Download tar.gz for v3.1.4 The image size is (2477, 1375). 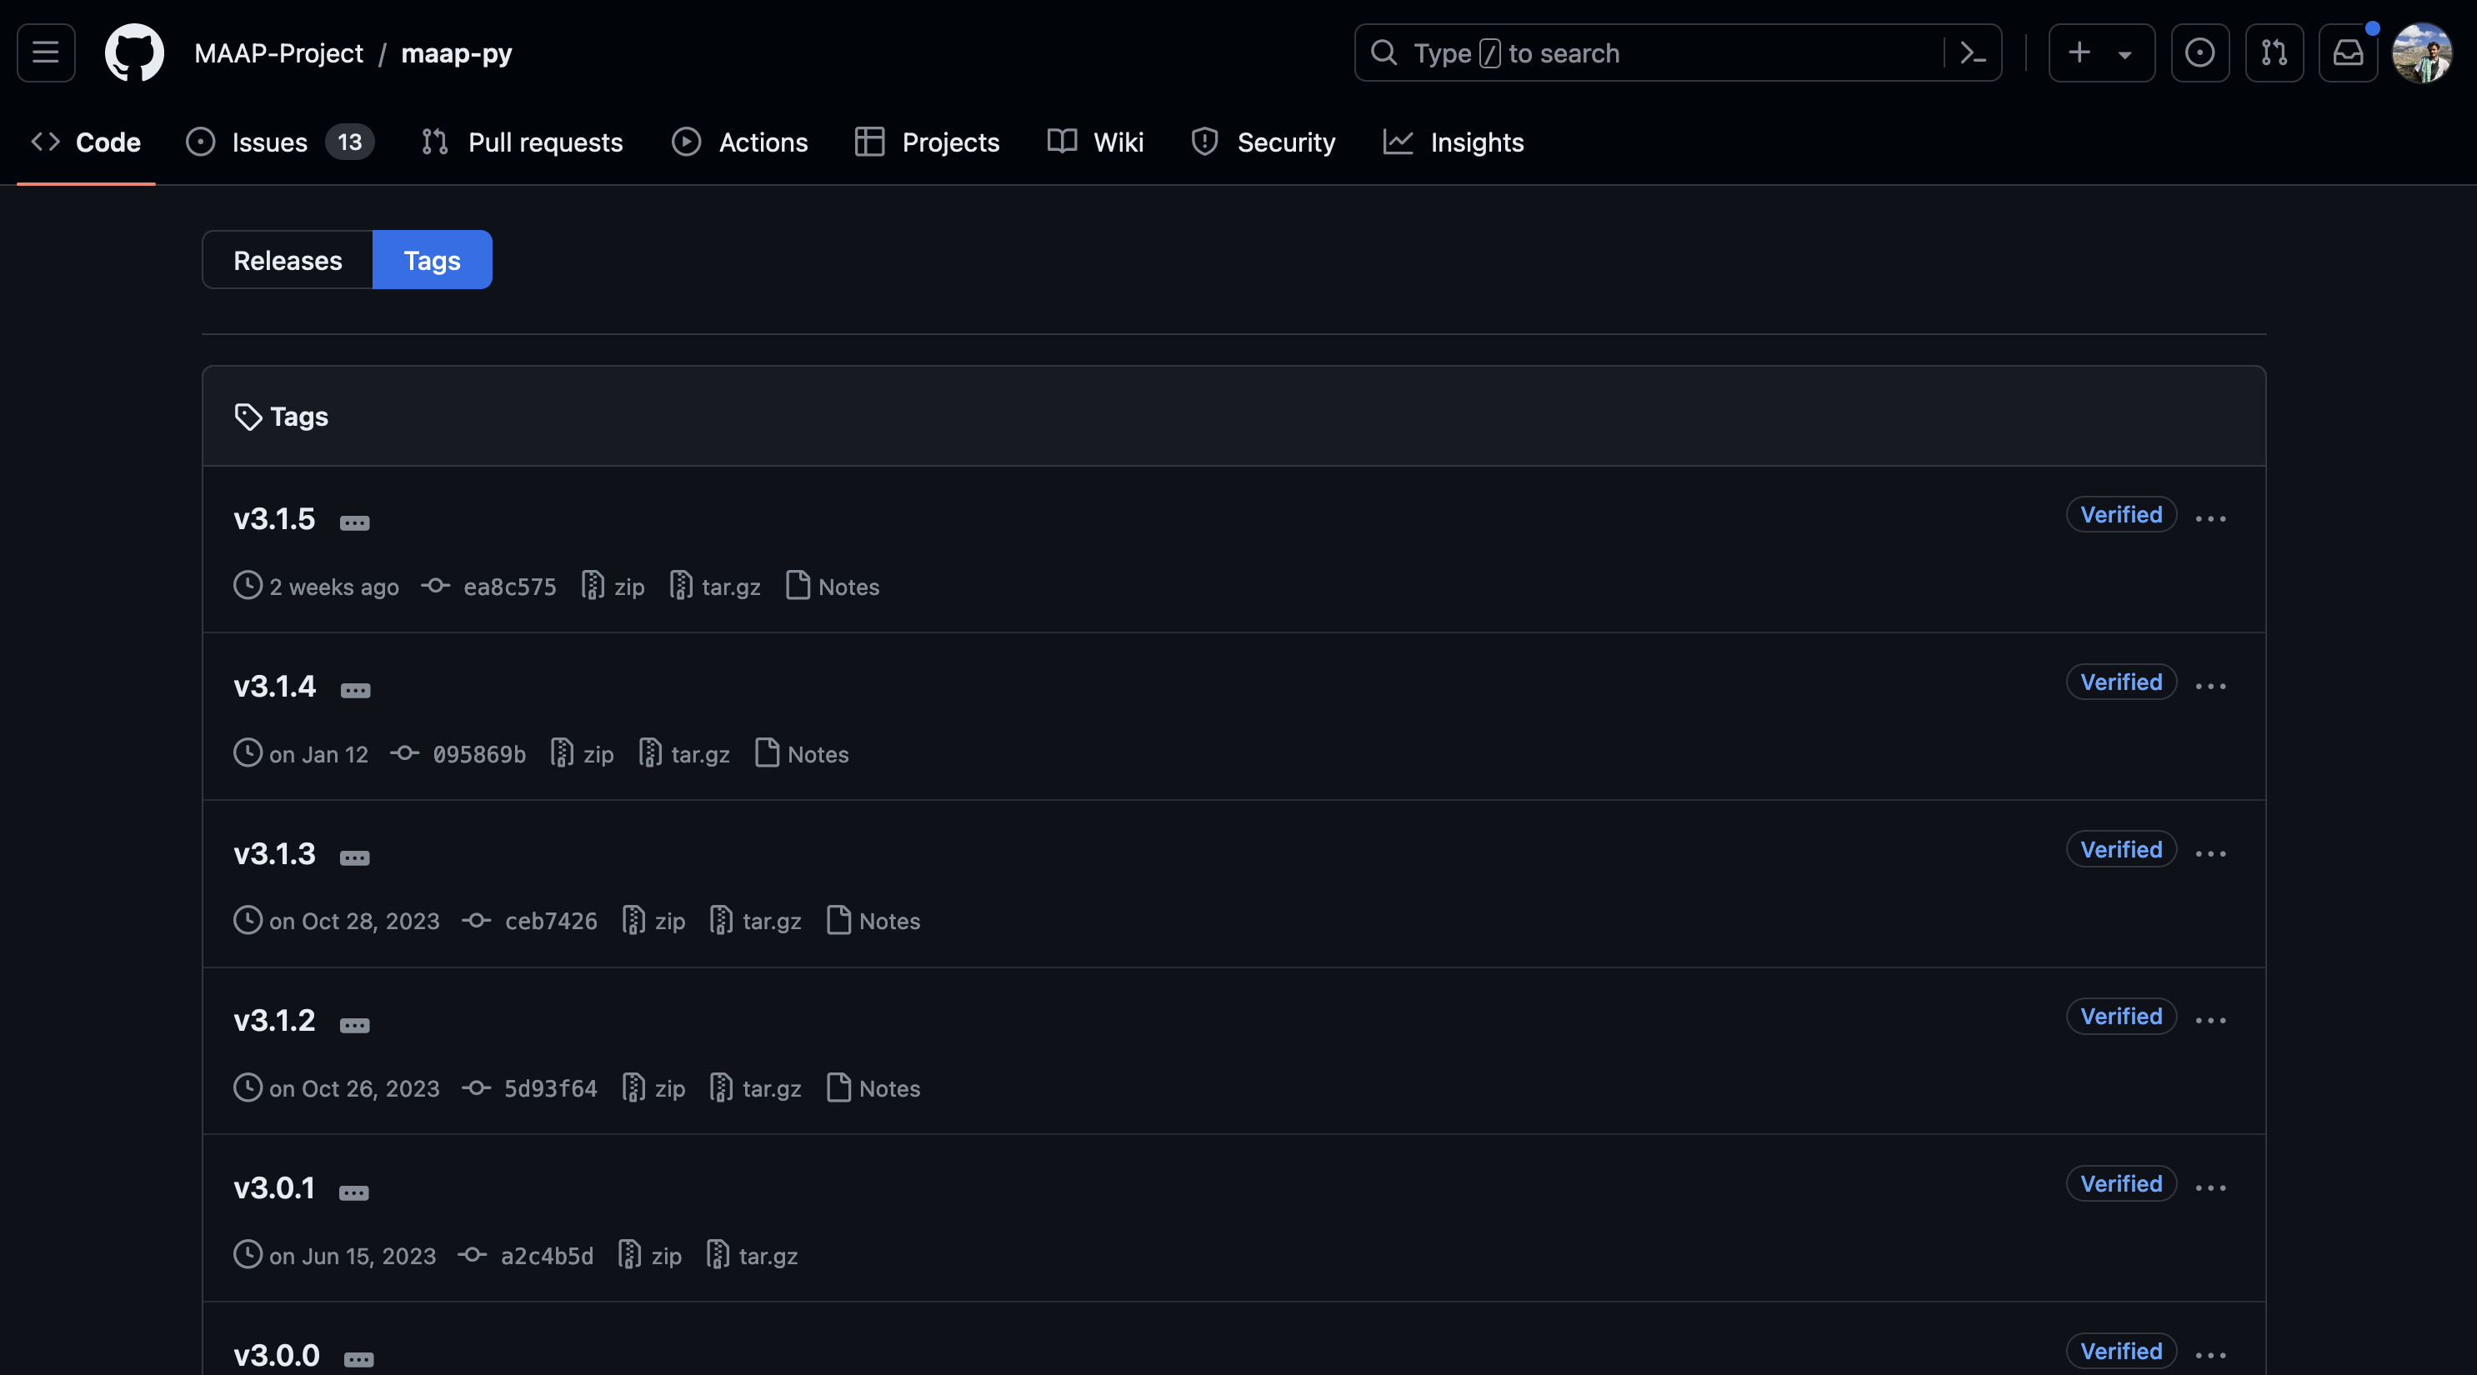[x=684, y=752]
